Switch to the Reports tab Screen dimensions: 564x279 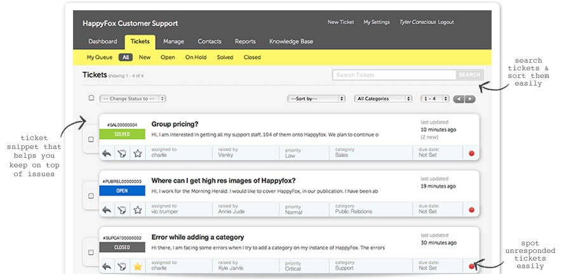[245, 42]
